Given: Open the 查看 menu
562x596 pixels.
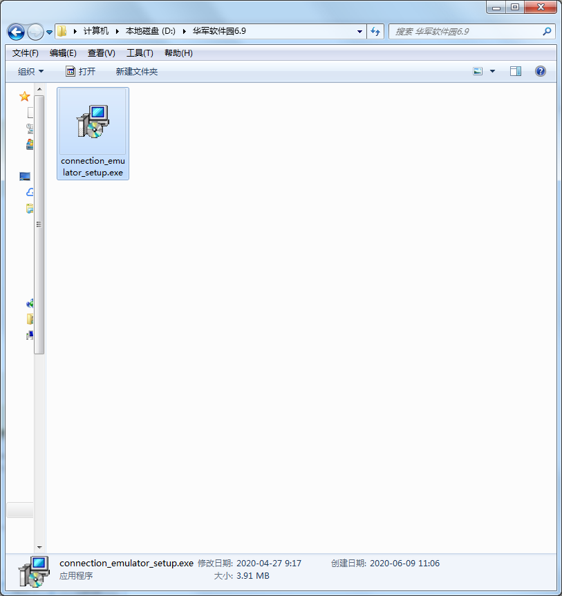Looking at the screenshot, I should pos(101,52).
